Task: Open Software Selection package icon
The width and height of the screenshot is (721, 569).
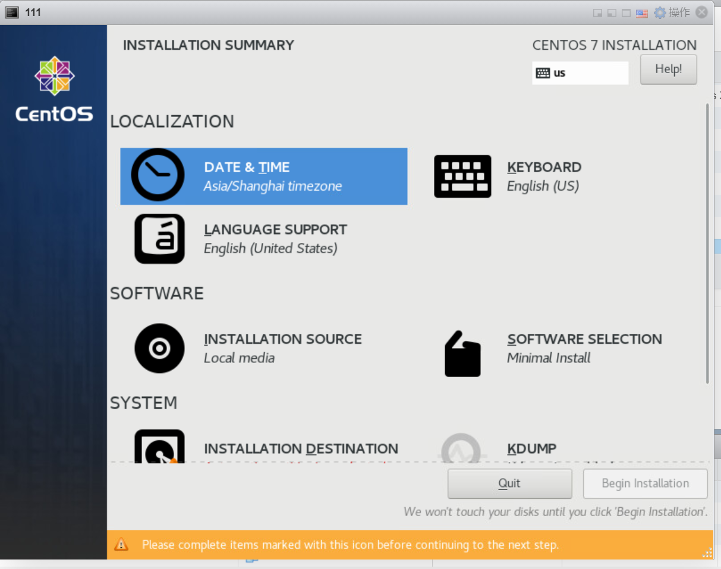Action: point(462,354)
